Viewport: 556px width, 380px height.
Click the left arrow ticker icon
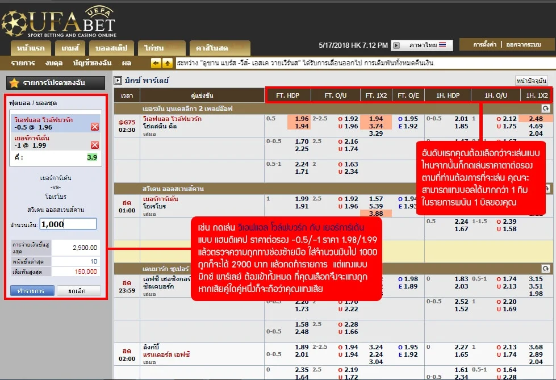(x=156, y=63)
